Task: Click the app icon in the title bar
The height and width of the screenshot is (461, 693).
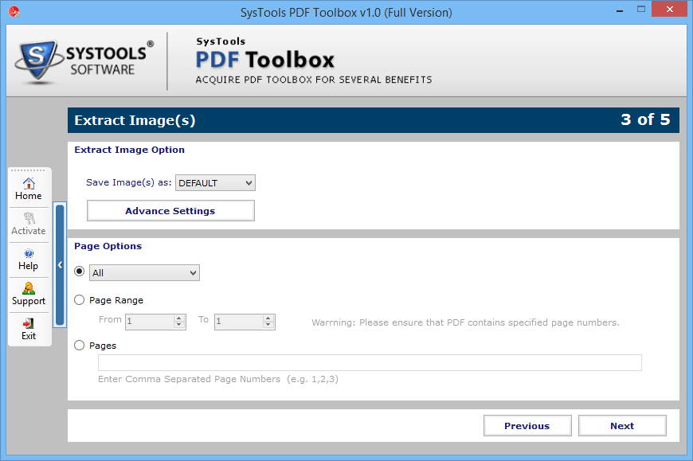Action: [x=14, y=12]
